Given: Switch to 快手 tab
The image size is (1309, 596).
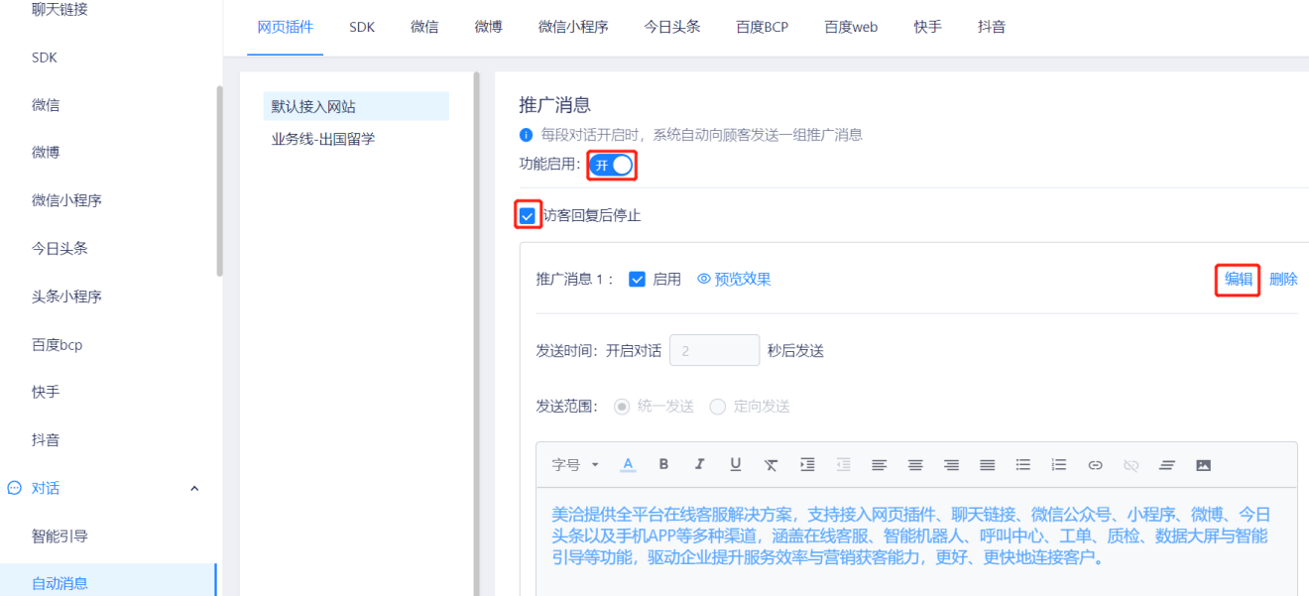Looking at the screenshot, I should click(x=928, y=27).
